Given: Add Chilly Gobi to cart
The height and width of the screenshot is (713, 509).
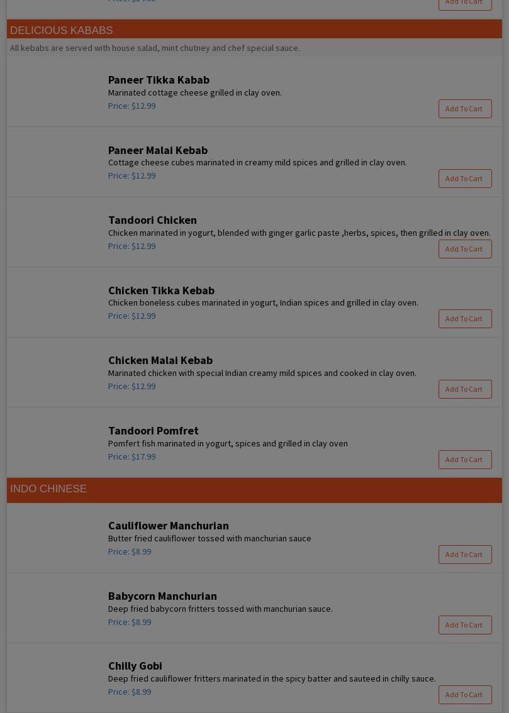Looking at the screenshot, I should point(464,695).
